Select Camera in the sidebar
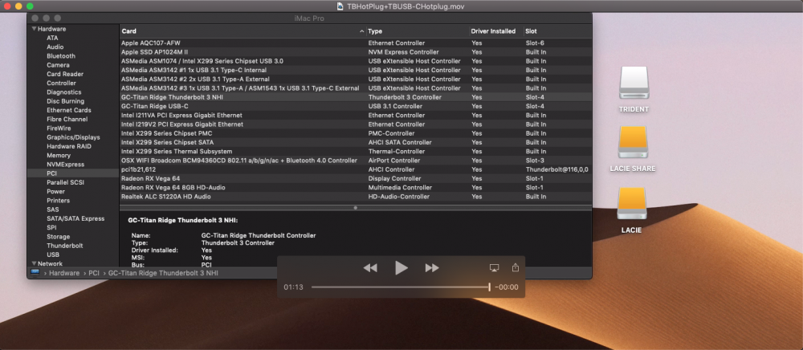Screen dimensions: 803x350 coord(58,65)
